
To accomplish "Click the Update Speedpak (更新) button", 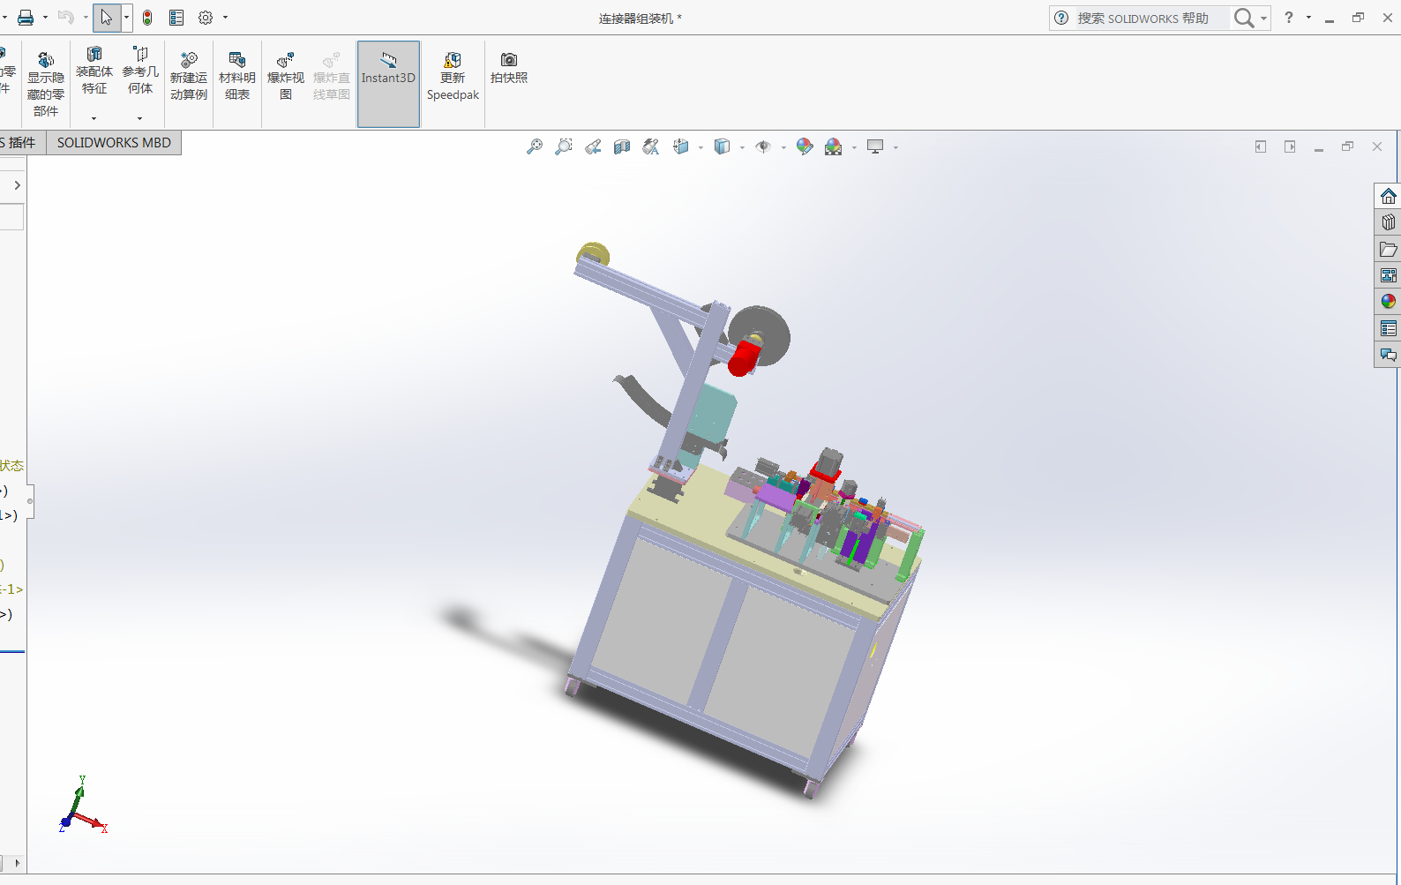I will coord(453,77).
